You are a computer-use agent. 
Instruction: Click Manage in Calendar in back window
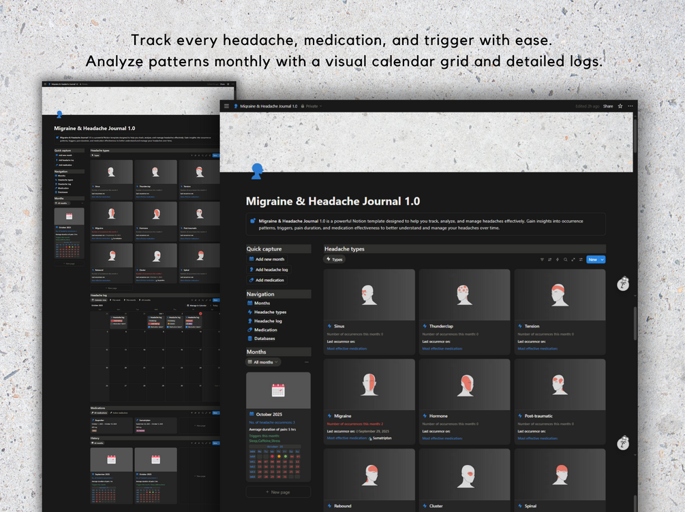tap(196, 306)
